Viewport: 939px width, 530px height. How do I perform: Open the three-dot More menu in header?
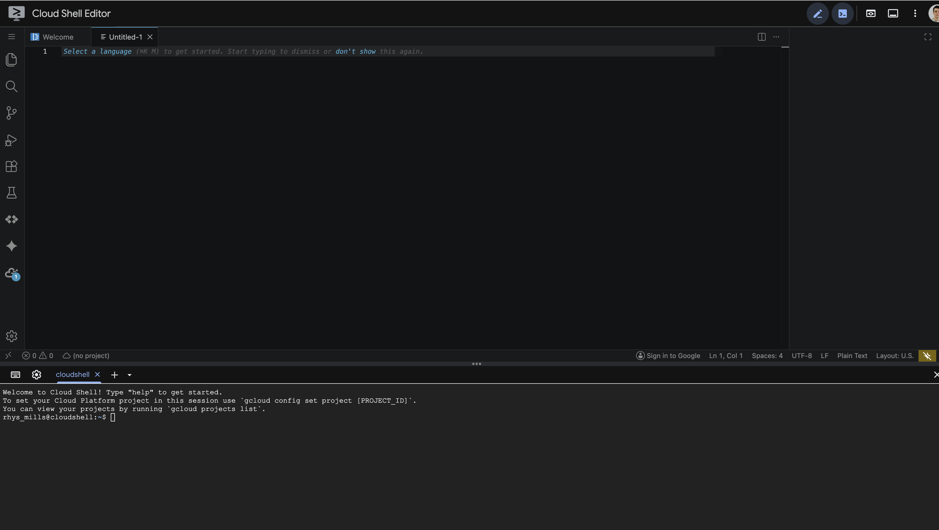point(915,14)
